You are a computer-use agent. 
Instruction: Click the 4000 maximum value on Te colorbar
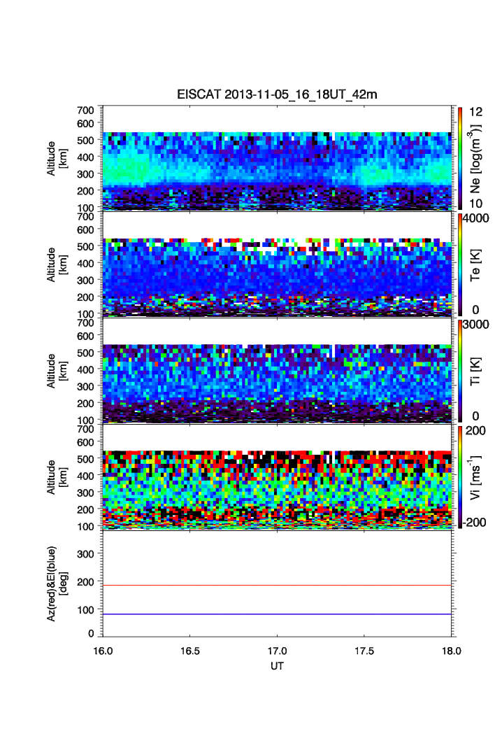(x=475, y=218)
